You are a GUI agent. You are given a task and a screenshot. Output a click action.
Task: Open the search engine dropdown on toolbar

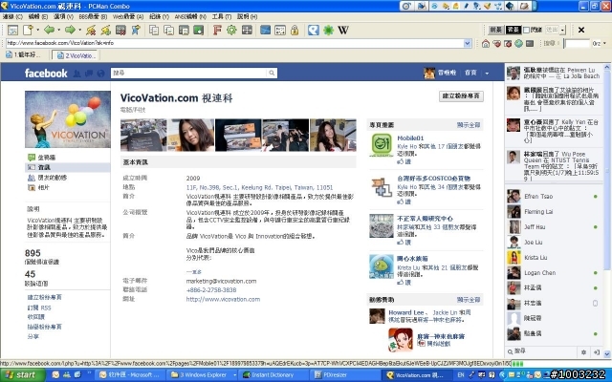click(x=604, y=43)
